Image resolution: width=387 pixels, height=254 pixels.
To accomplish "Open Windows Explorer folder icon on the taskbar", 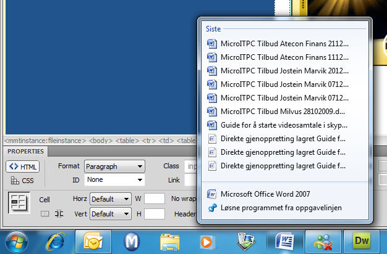I will [x=169, y=242].
